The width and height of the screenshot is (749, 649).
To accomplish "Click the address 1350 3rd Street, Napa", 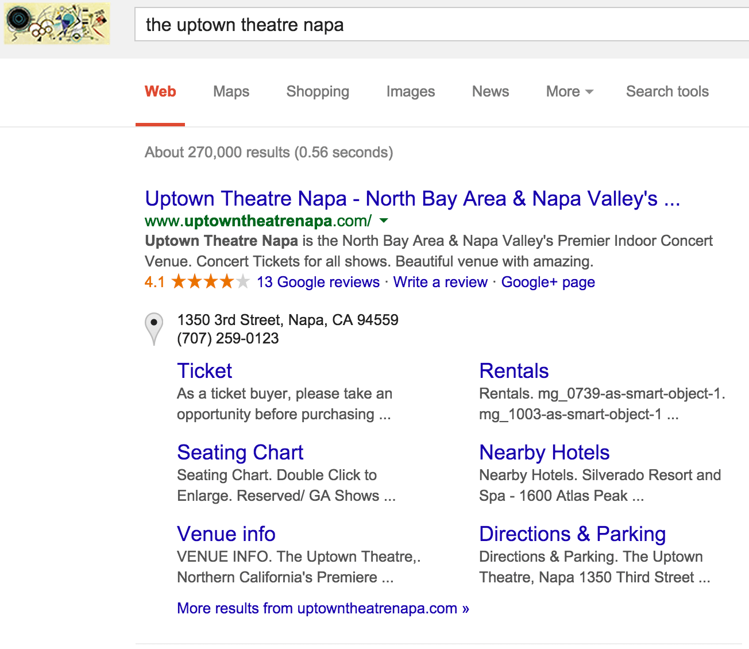I will (x=288, y=320).
